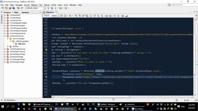Image resolution: width=198 pixels, height=111 pixels.
Task: Select the 25-PostStatusToPage project
Action: pyautogui.click(x=17, y=54)
